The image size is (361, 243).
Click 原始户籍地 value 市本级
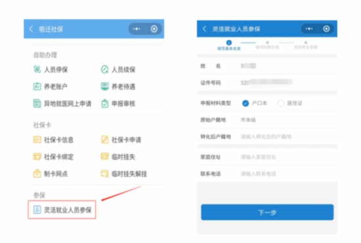(x=248, y=120)
